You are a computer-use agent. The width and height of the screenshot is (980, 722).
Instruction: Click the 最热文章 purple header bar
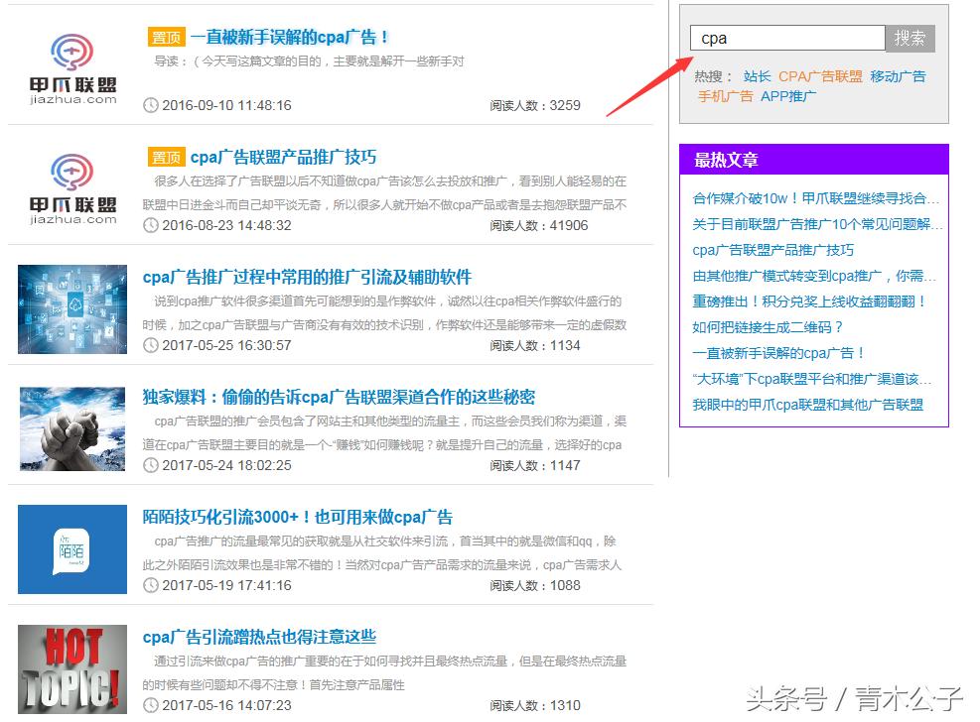click(814, 159)
